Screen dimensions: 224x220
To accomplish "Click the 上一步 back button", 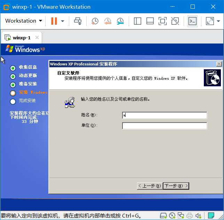I will (x=150, y=186).
